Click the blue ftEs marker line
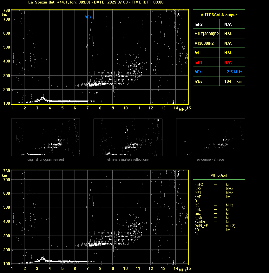The width and height of the screenshot is (269, 273). [x=94, y=14]
